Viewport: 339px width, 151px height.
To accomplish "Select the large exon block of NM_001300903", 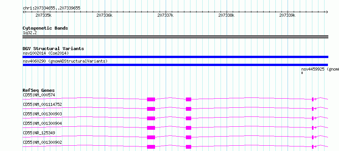I will click(x=151, y=118).
